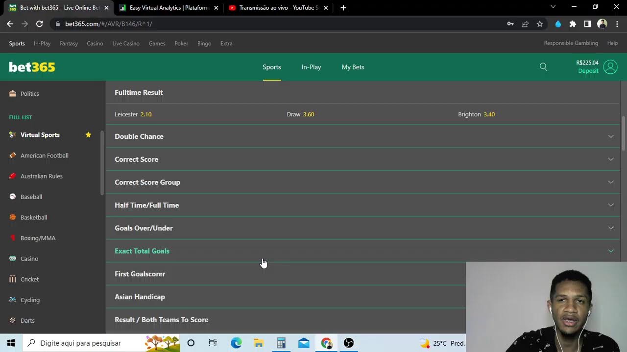Click the bet365 logo
Viewport: 627px width, 352px height.
32,67
